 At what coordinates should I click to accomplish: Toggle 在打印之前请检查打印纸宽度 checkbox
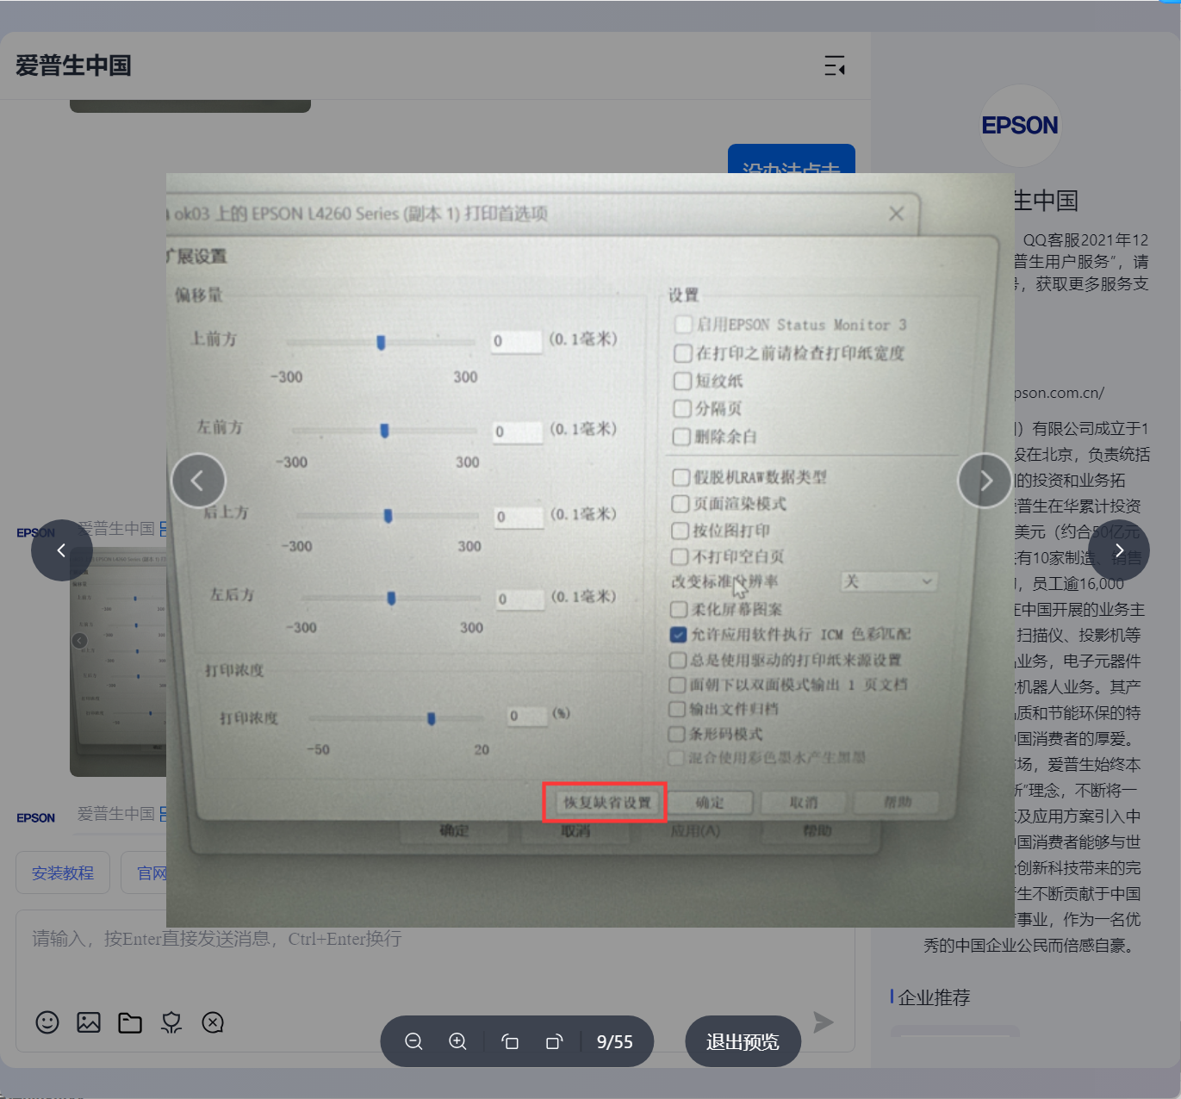(x=683, y=353)
